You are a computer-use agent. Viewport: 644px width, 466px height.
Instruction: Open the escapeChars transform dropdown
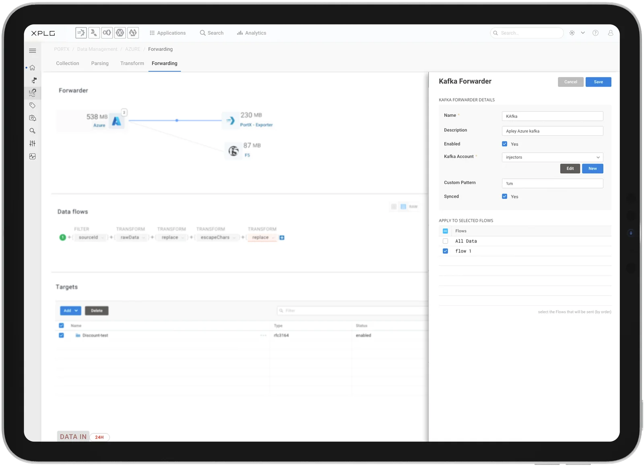coord(217,238)
